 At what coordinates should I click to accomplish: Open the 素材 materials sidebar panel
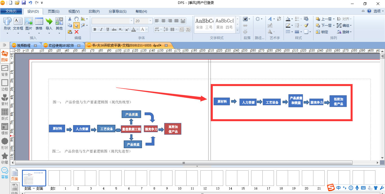tap(5, 100)
